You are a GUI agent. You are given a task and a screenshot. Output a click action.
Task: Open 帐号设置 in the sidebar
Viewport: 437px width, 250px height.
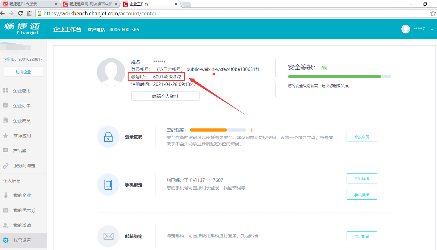click(23, 240)
